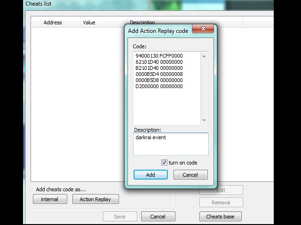Select code line 62101D40 00000000
The image size is (301, 225).
159,62
